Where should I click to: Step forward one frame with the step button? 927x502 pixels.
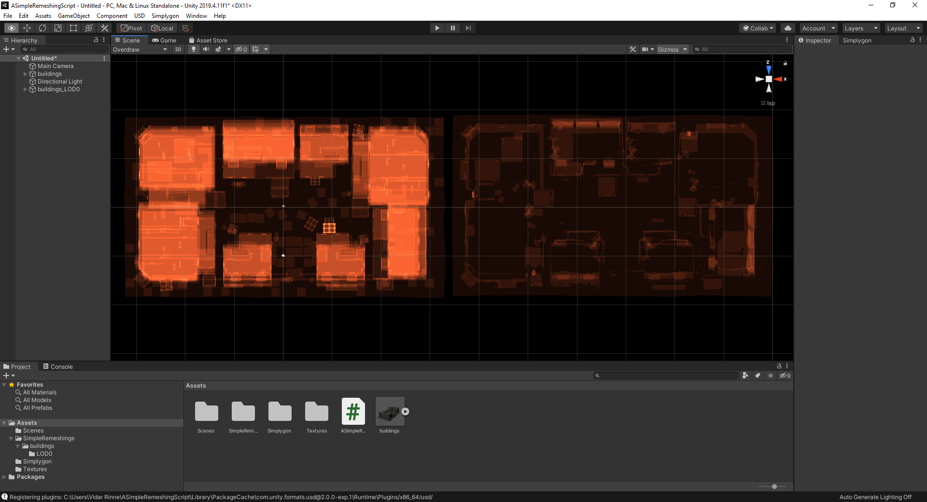tap(468, 28)
